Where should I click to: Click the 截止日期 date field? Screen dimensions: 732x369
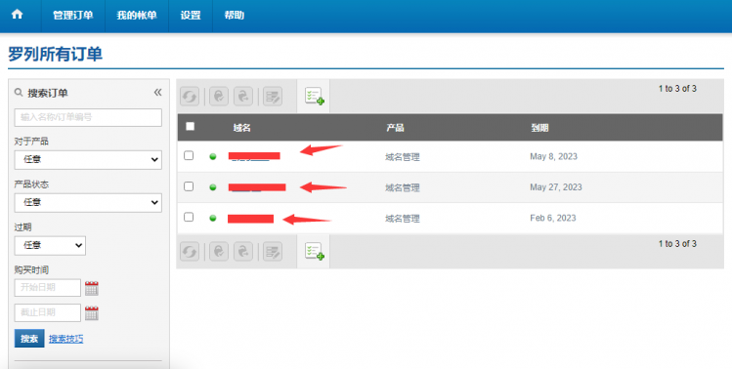point(48,313)
